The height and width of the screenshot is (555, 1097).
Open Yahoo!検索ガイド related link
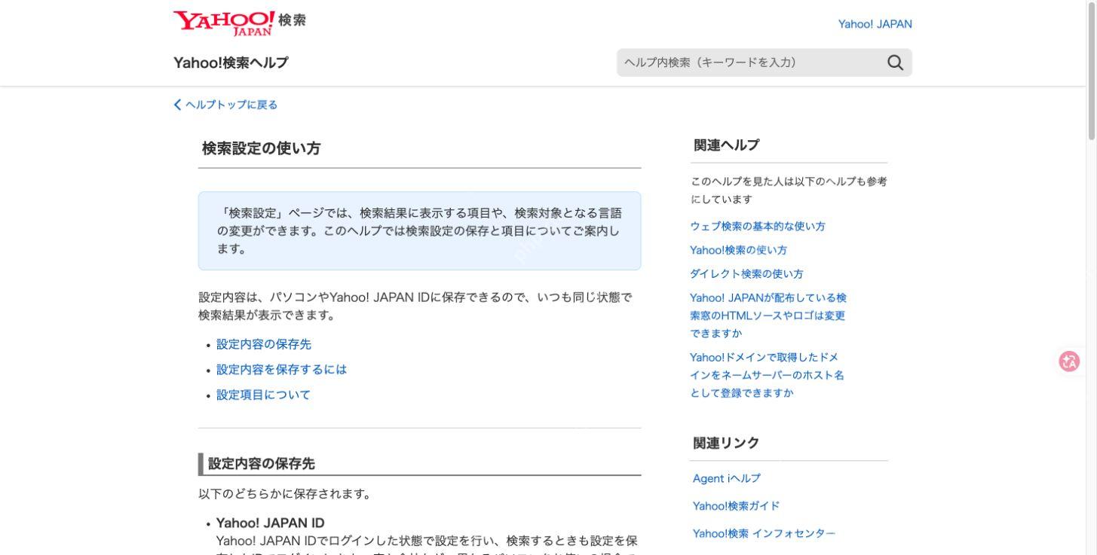click(x=736, y=505)
